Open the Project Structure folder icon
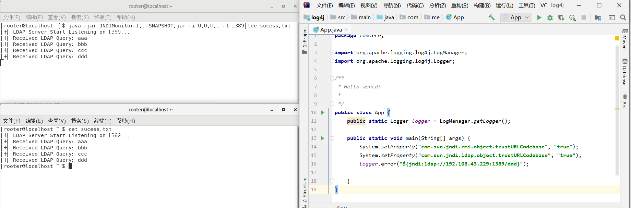This screenshot has width=631, height=208. pos(598,17)
